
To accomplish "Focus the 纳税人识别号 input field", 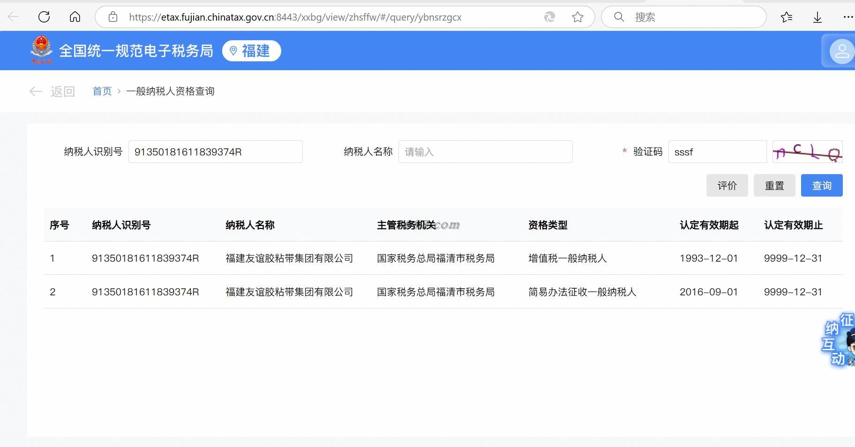I will tap(216, 152).
